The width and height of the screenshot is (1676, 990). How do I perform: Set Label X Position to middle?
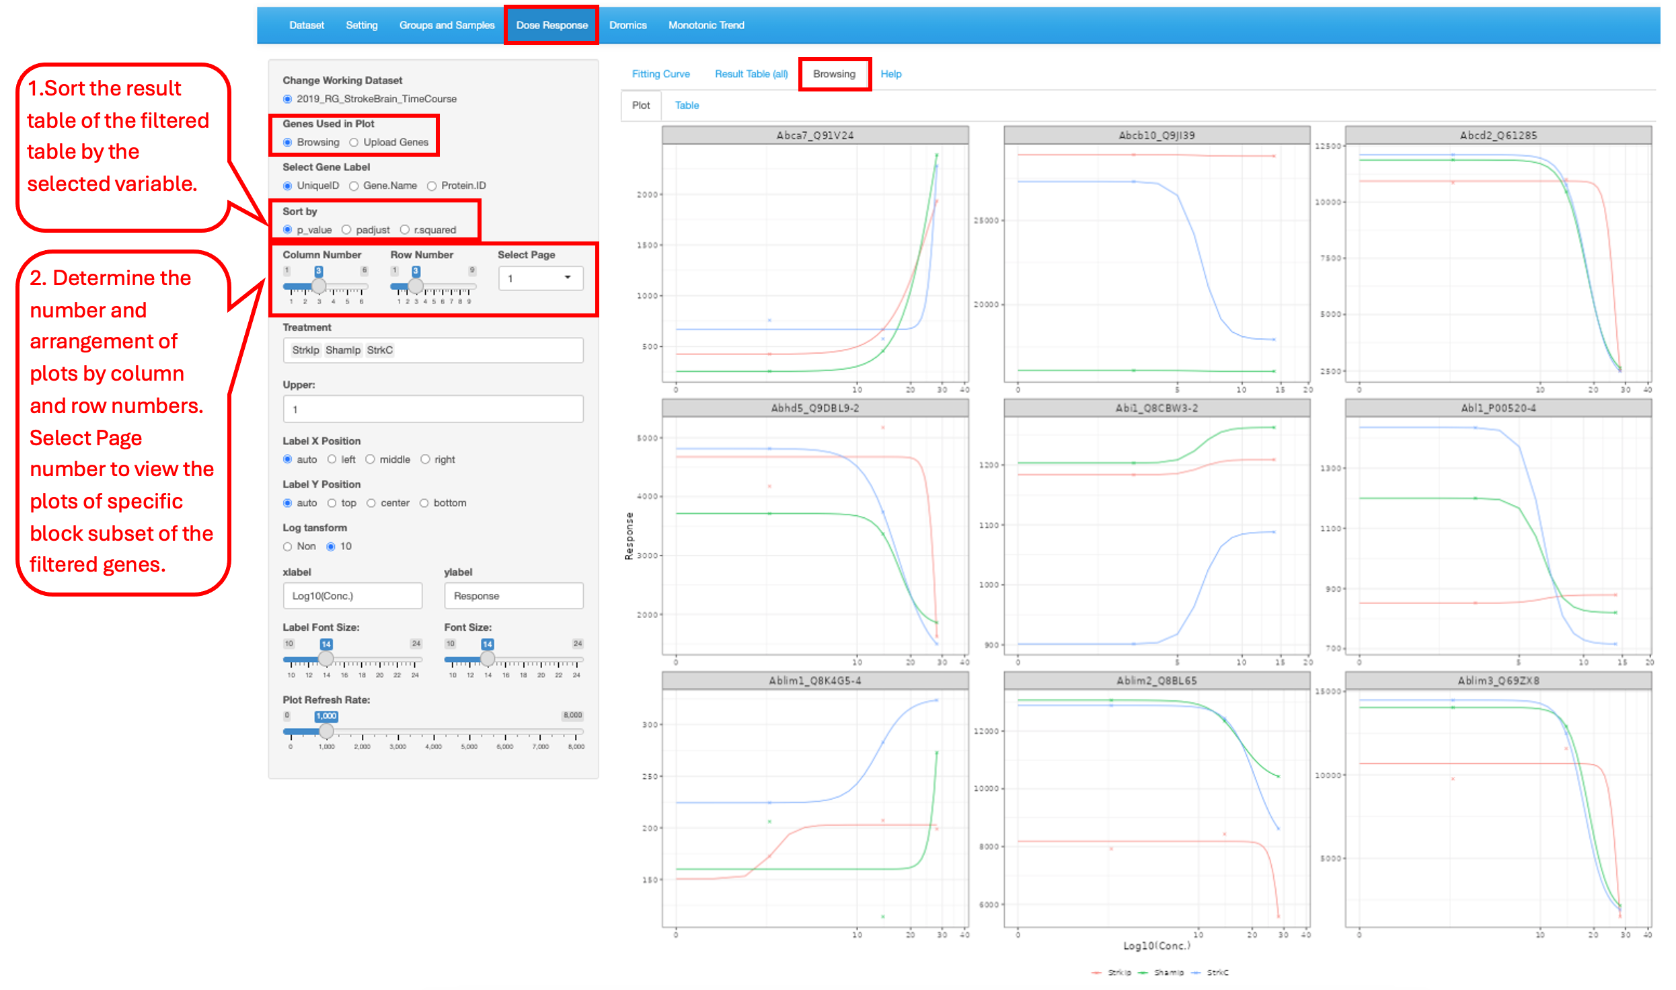(370, 460)
